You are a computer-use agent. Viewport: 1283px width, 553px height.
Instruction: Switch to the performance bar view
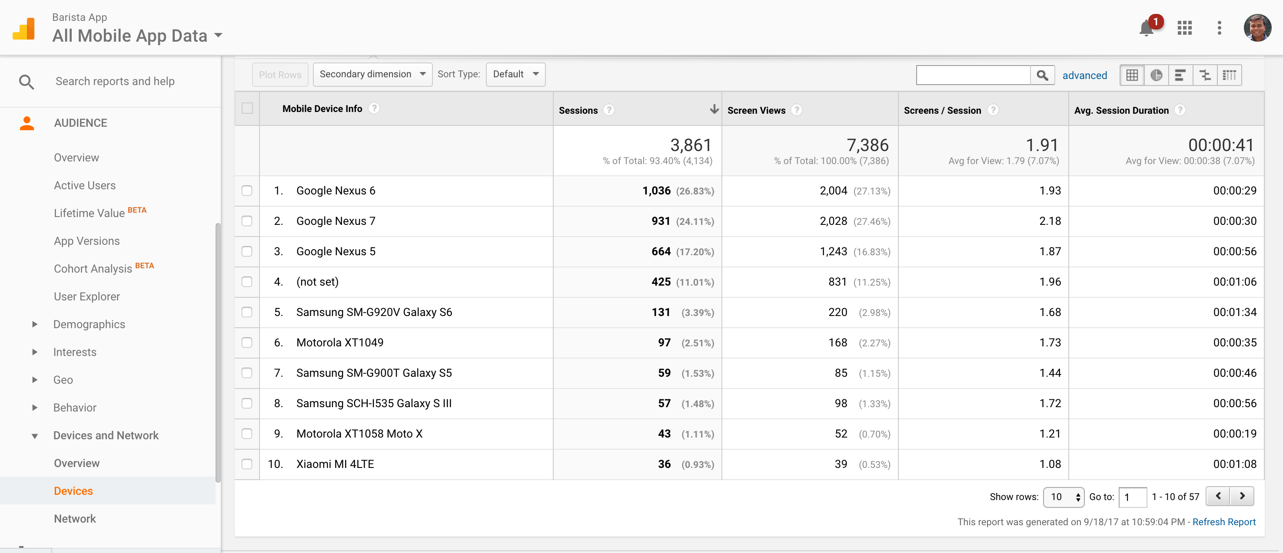(1180, 75)
